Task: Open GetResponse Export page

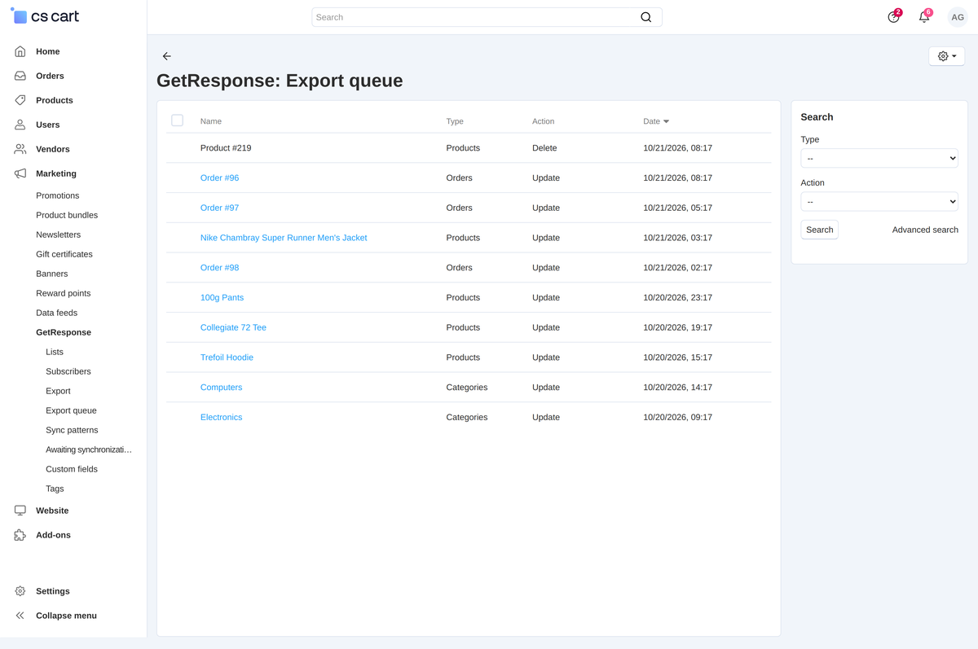Action: 58,391
